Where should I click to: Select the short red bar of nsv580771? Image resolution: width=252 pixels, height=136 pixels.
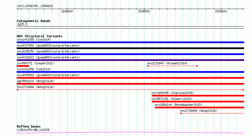(23, 66)
